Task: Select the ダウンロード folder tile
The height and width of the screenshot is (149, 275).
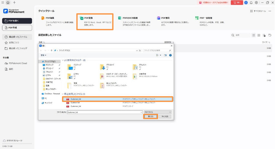Action: (107, 67)
